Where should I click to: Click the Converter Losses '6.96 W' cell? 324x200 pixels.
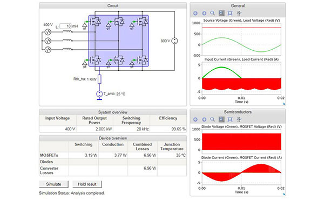143,170
